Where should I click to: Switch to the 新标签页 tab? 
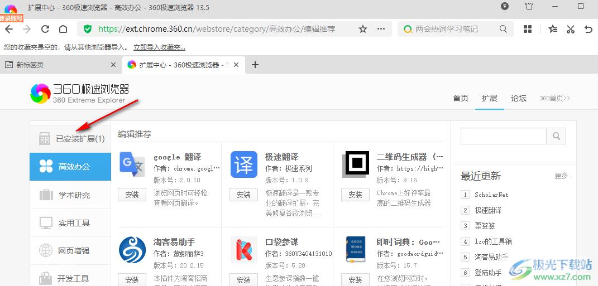61,65
